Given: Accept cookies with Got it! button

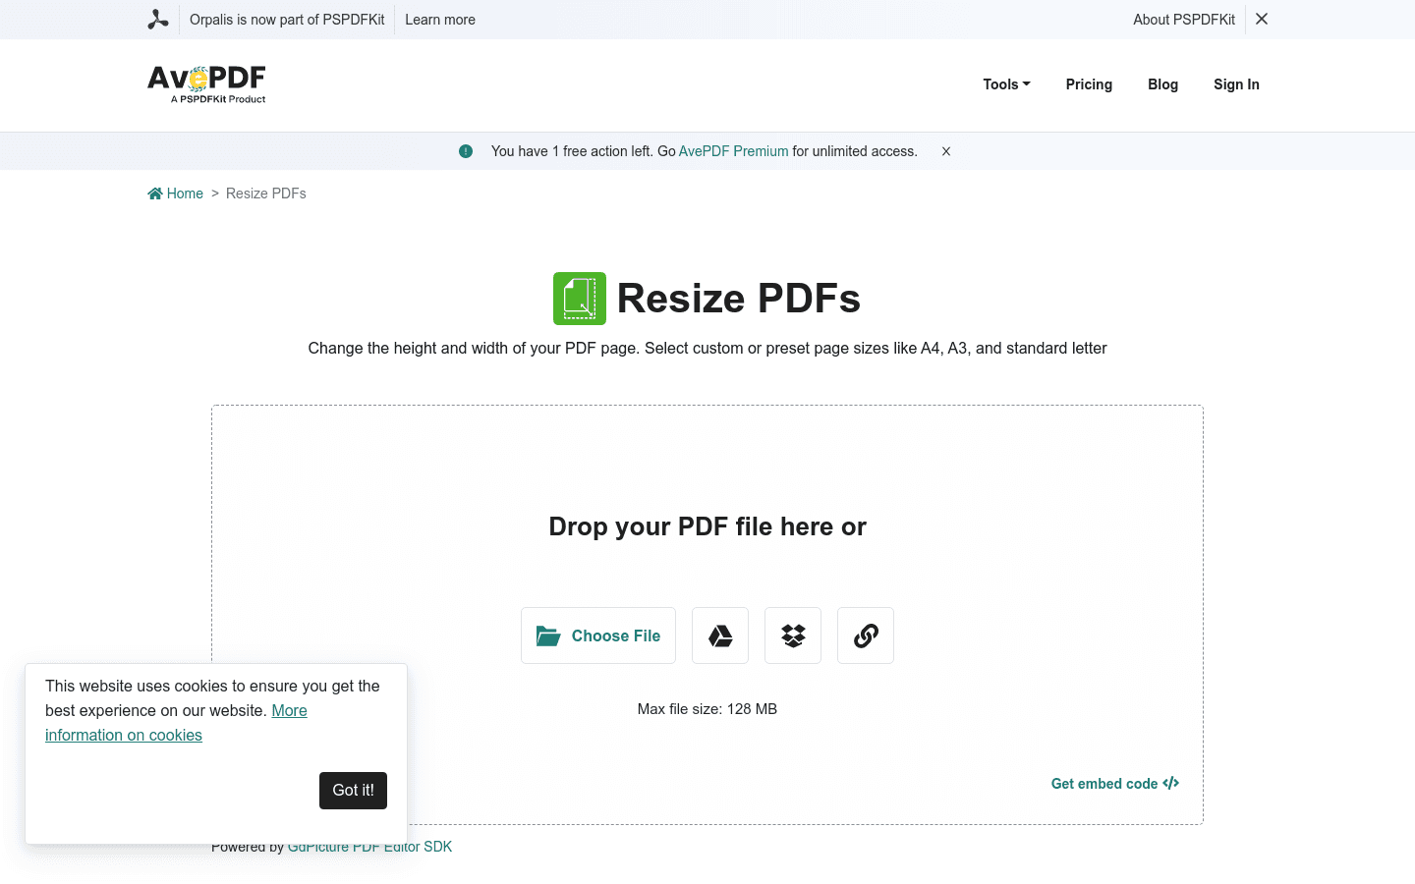Looking at the screenshot, I should click(x=353, y=791).
